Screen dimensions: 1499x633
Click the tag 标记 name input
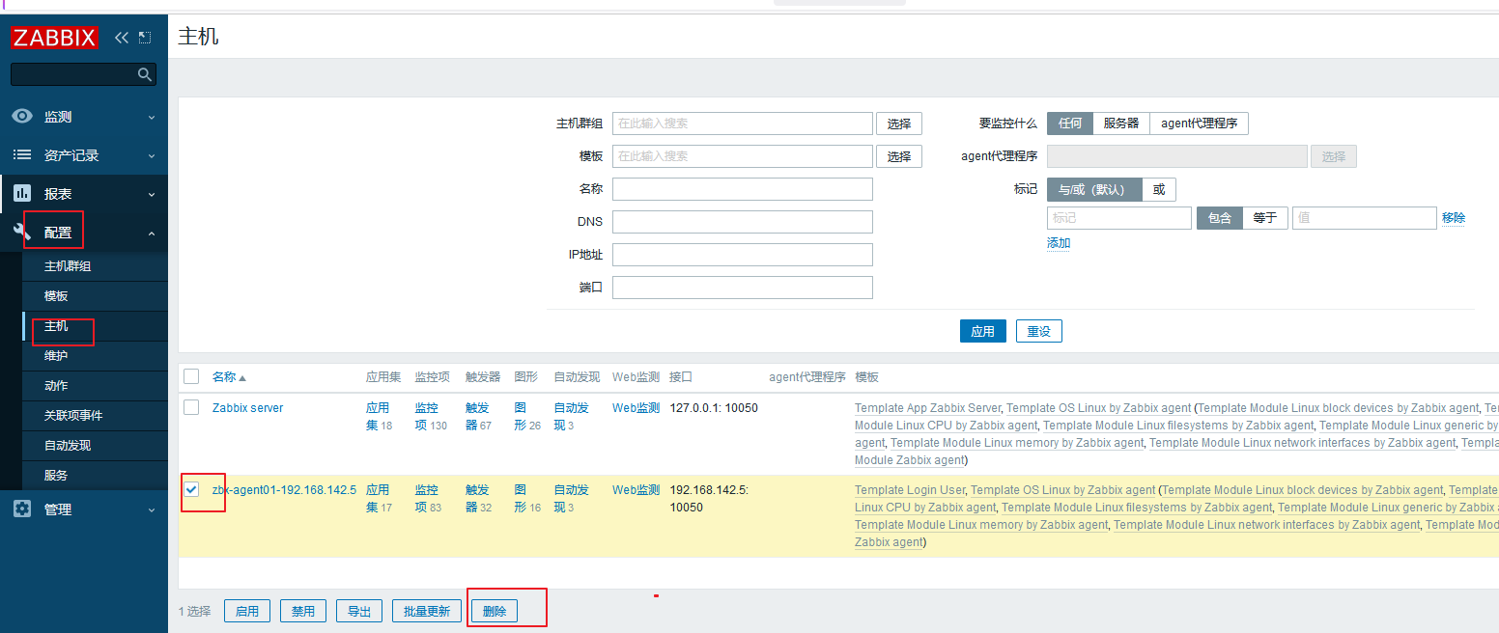tap(1119, 218)
